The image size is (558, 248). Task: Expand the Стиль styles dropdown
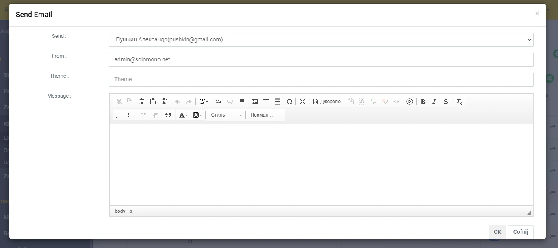point(226,115)
